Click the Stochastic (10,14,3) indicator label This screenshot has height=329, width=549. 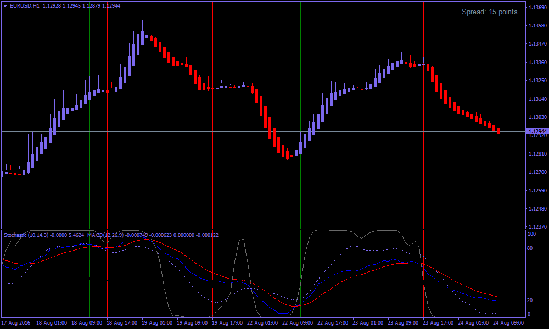pos(26,235)
